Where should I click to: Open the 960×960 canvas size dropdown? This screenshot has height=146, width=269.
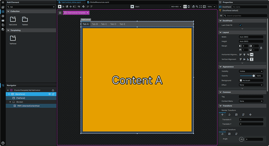coord(176,7)
